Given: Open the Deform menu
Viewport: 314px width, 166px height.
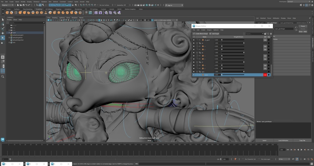Looking at the screenshot, I should (x=55, y=2).
